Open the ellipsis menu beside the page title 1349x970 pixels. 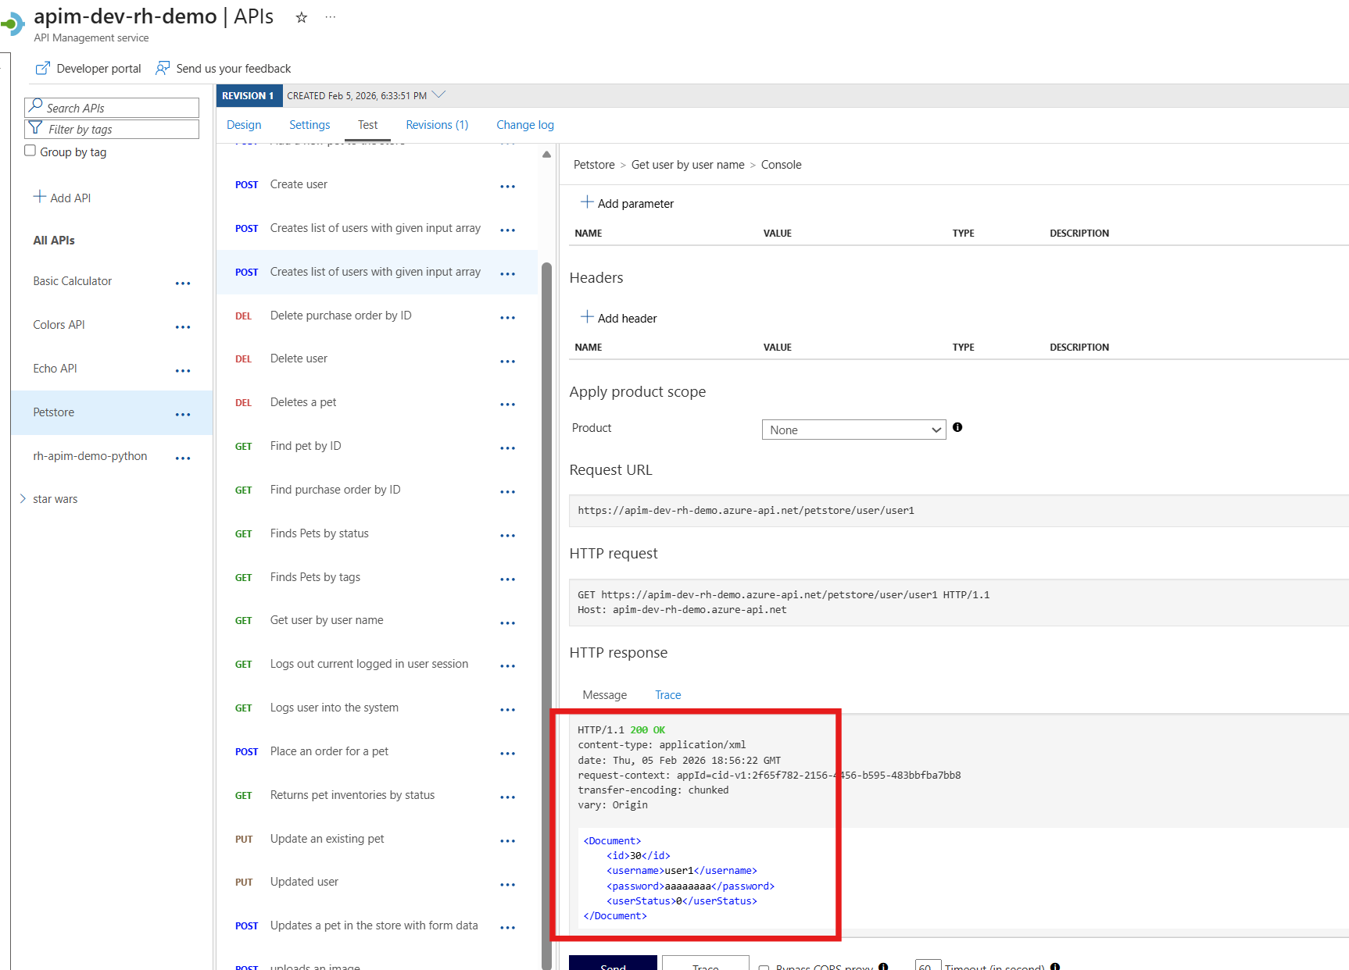331,17
